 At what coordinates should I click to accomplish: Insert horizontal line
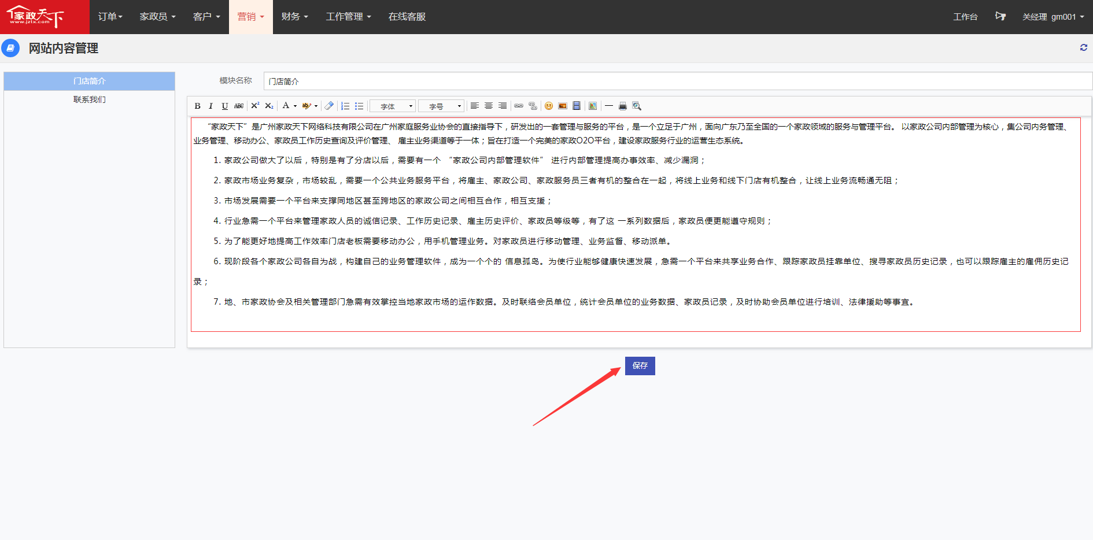(x=609, y=106)
